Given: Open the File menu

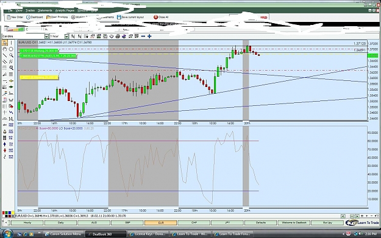Looking at the screenshot, I should [10, 10].
